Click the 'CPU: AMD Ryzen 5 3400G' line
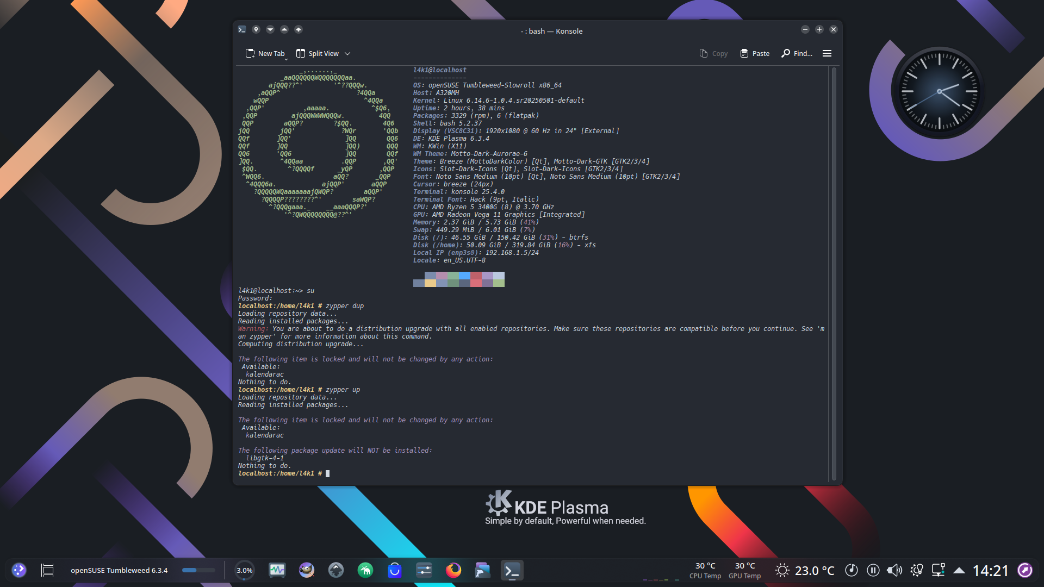The image size is (1044, 587). click(483, 207)
